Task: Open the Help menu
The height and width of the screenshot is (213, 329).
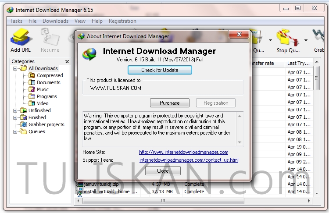Action: (97, 21)
